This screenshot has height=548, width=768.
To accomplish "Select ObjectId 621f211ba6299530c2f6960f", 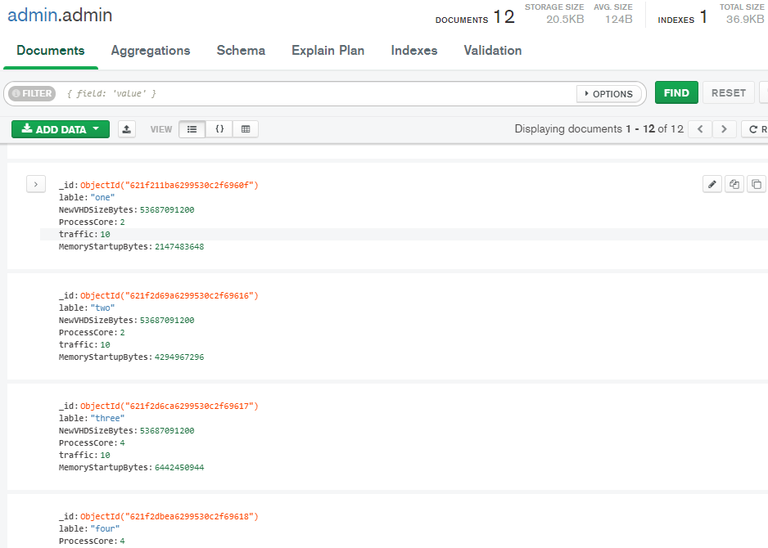I will click(169, 185).
